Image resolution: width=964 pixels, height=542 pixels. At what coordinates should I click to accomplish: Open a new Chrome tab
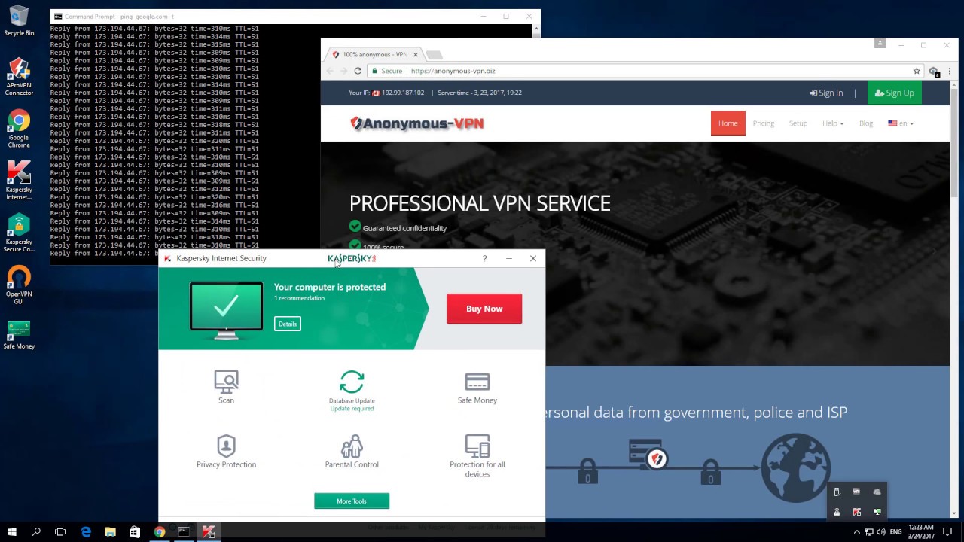[434, 55]
